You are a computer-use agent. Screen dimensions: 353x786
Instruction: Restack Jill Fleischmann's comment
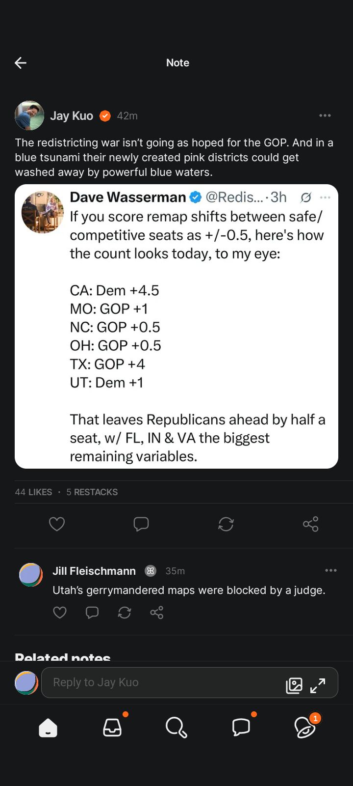coord(125,613)
